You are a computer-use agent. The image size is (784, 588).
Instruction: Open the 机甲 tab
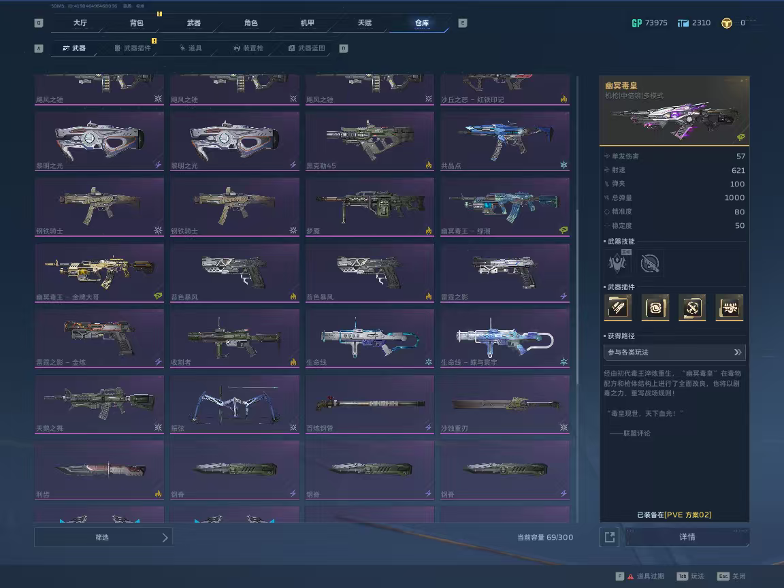(308, 23)
